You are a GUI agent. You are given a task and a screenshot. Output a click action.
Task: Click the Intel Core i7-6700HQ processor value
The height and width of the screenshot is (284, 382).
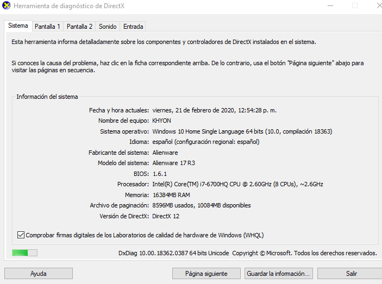(237, 184)
